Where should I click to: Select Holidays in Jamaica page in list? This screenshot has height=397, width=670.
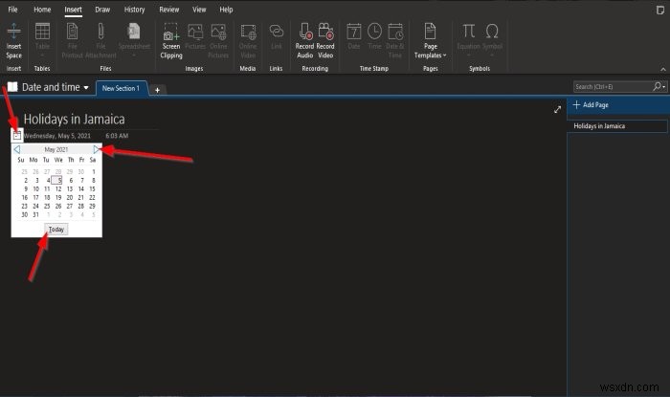pos(617,126)
